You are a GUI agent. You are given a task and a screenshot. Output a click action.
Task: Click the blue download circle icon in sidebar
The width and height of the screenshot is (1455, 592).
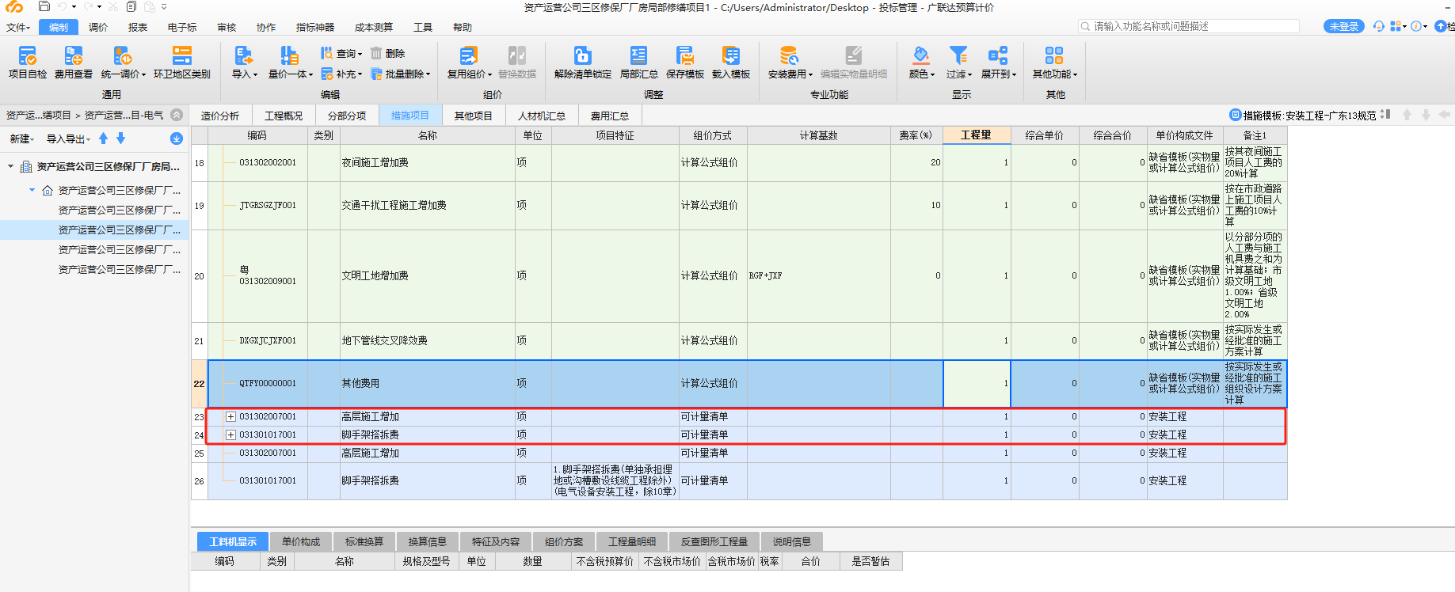coord(176,139)
